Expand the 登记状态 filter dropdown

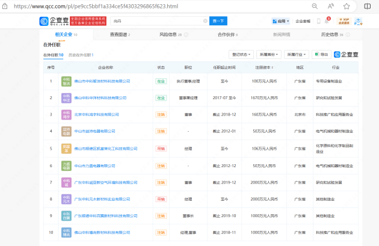(241, 55)
